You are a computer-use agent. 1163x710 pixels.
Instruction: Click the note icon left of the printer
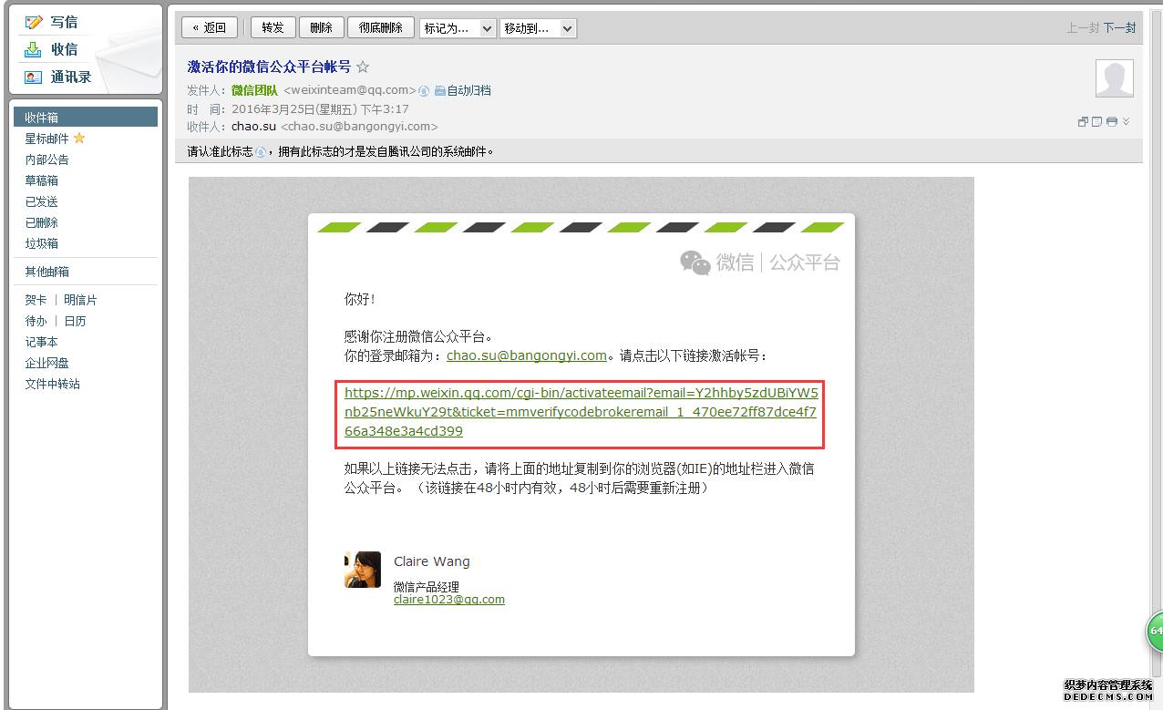pos(1097,122)
